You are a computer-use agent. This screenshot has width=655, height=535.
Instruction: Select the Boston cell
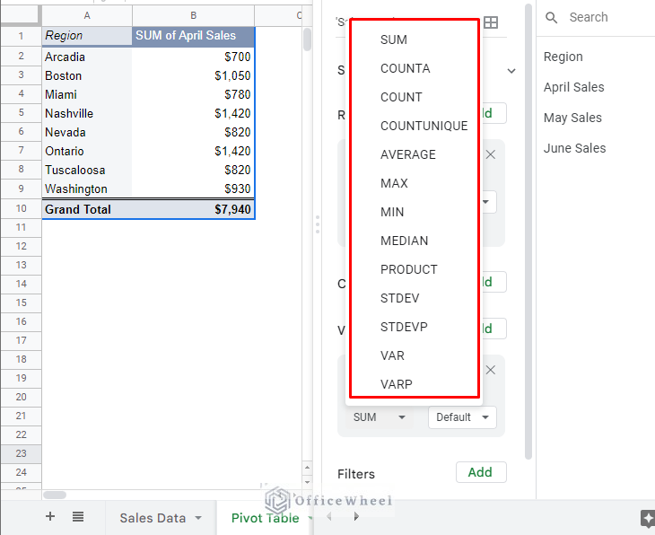(x=87, y=75)
